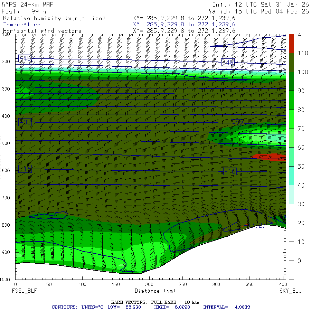Click the "70" colorbar label

(x=301, y=129)
